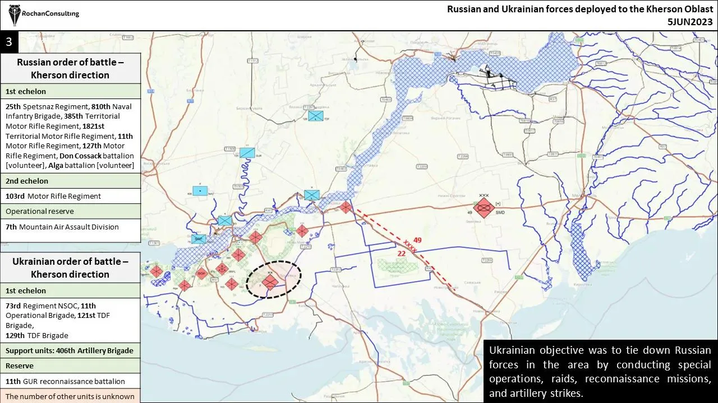The image size is (718, 403).
Task: Click the blue GUR unit marker
Action: [247, 152]
